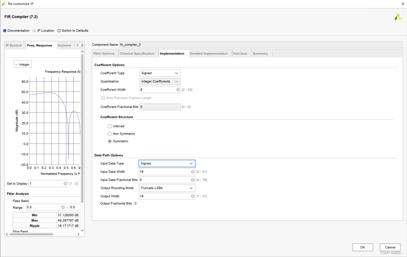Click the Pass Band Min value 31.126050 dB
This screenshot has width=407, height=257.
point(68,215)
